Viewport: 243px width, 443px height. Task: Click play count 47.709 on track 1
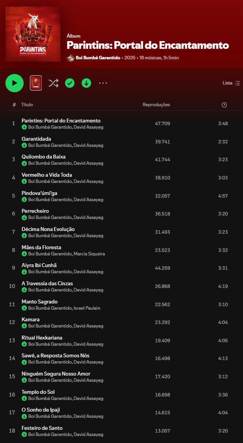[163, 124]
